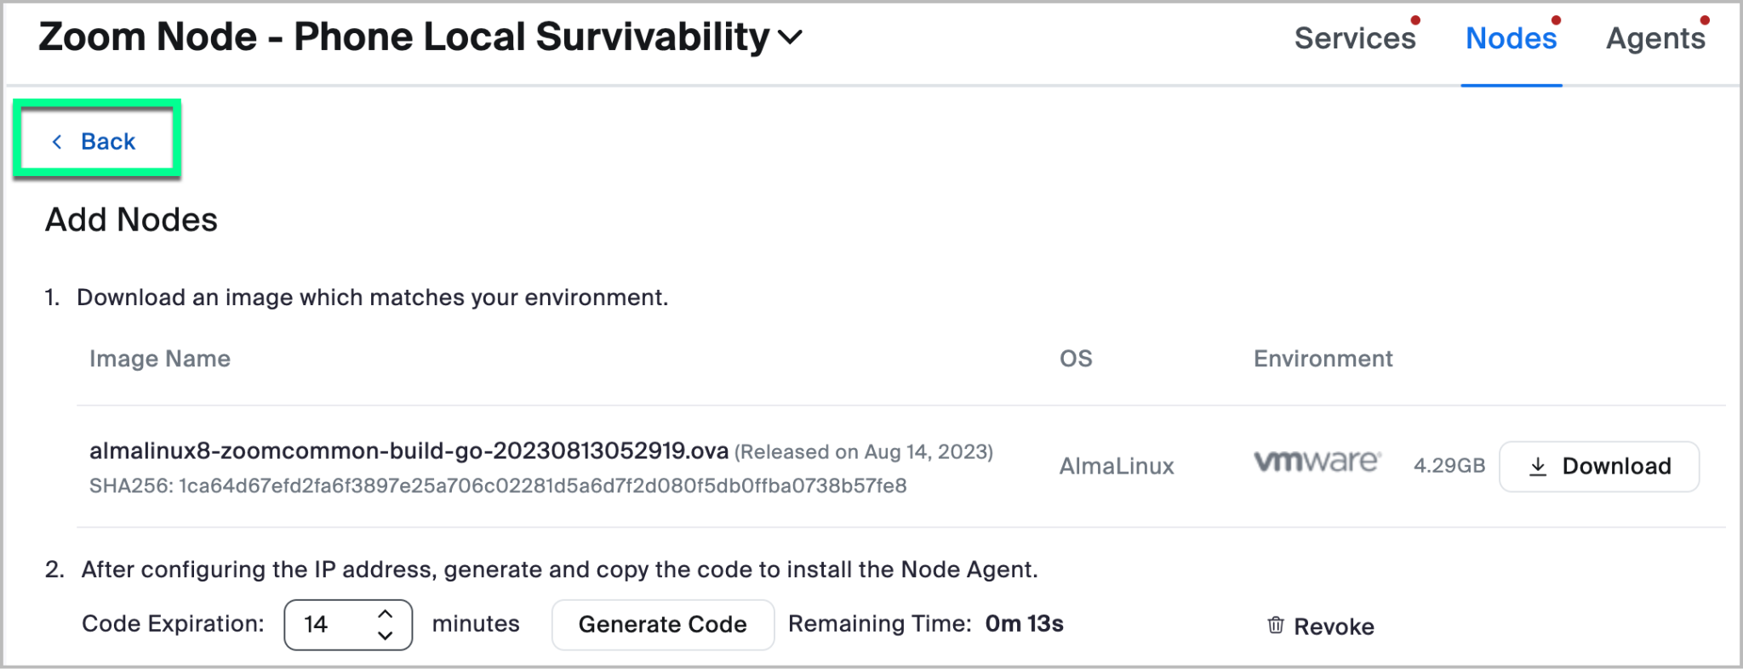Switch to the Services tab

click(x=1354, y=39)
